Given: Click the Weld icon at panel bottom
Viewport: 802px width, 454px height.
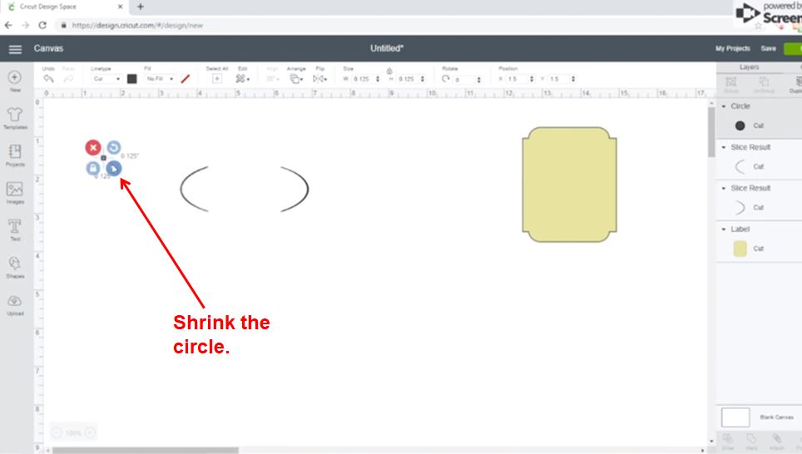Looking at the screenshot, I should click(x=751, y=442).
